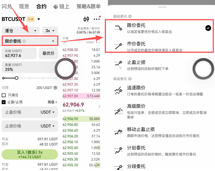Click the 25% handle on the quantity slider
This screenshot has height=171, width=215.
[17, 78]
